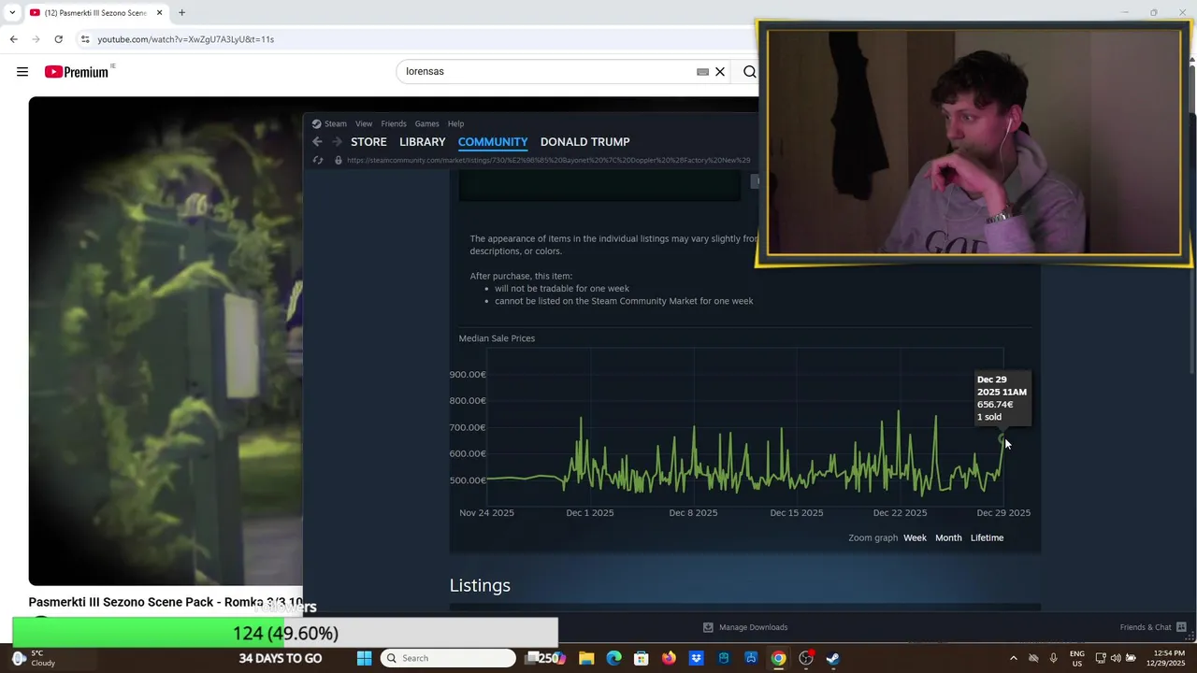Click the Median Sale Prices label
The image size is (1197, 673).
pyautogui.click(x=497, y=338)
